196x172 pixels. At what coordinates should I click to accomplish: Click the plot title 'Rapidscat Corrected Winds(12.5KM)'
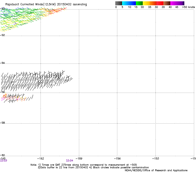click(x=30, y=4)
